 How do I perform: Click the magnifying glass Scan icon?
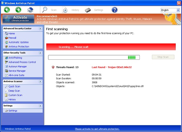pos(45,10)
